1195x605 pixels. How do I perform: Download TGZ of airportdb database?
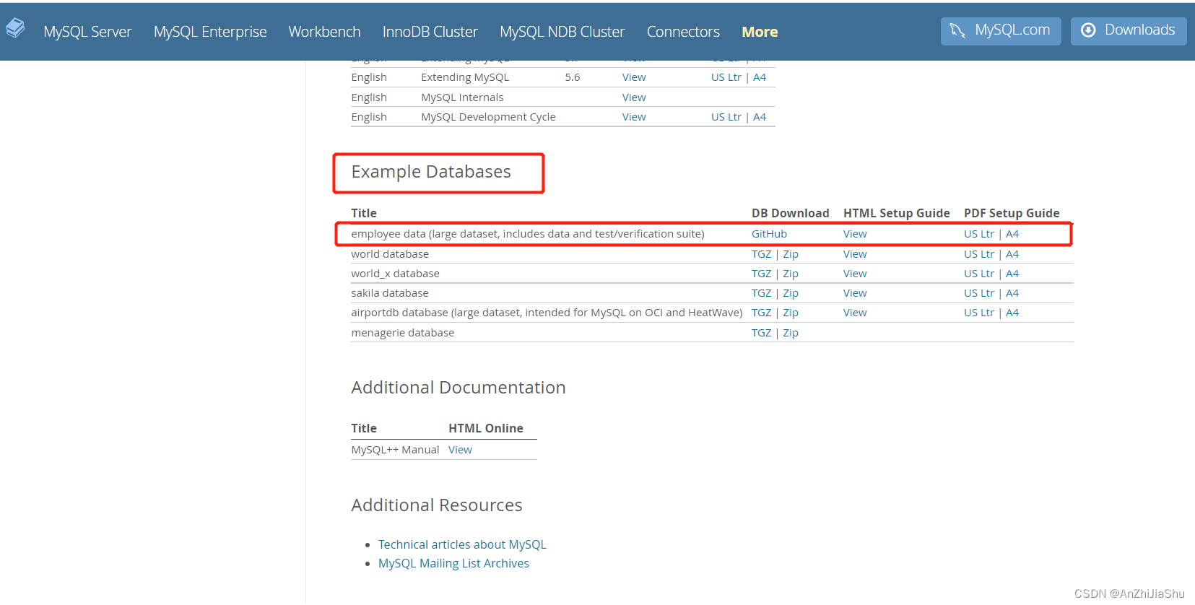click(x=761, y=313)
